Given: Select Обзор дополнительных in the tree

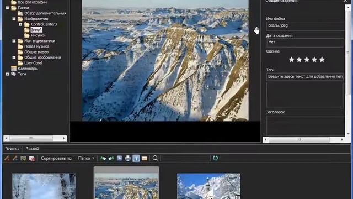Looking at the screenshot, I should 45,13.
